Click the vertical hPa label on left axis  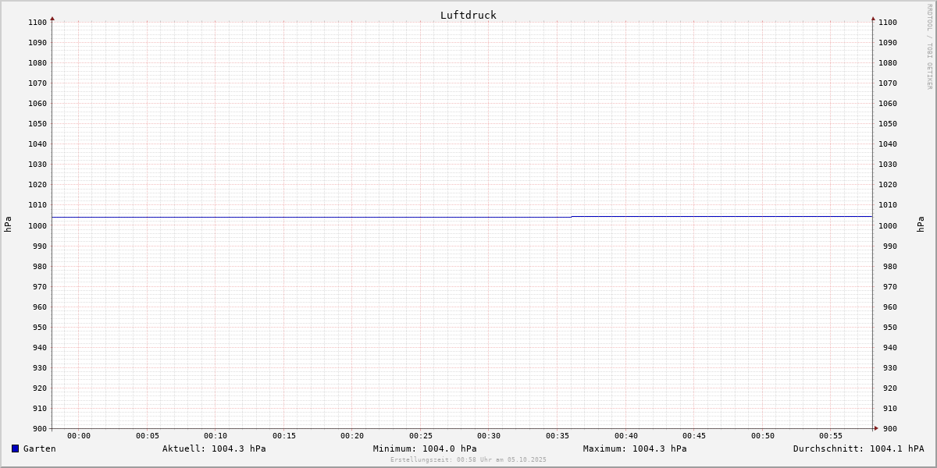(8, 224)
